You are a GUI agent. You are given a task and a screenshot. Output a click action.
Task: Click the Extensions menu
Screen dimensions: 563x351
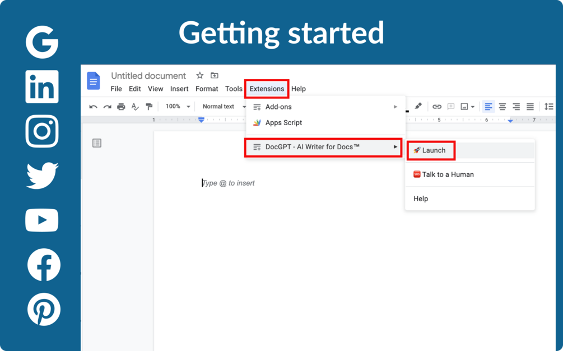click(267, 89)
